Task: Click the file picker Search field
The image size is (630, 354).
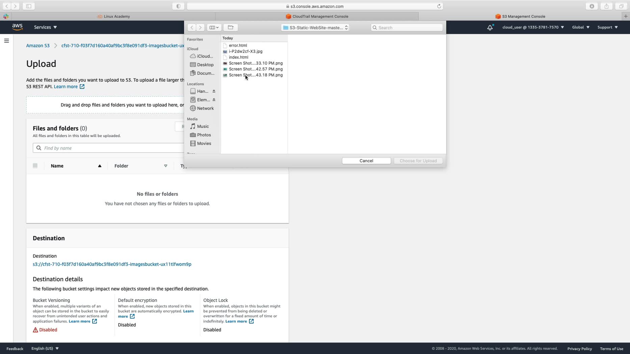Action: (x=407, y=28)
